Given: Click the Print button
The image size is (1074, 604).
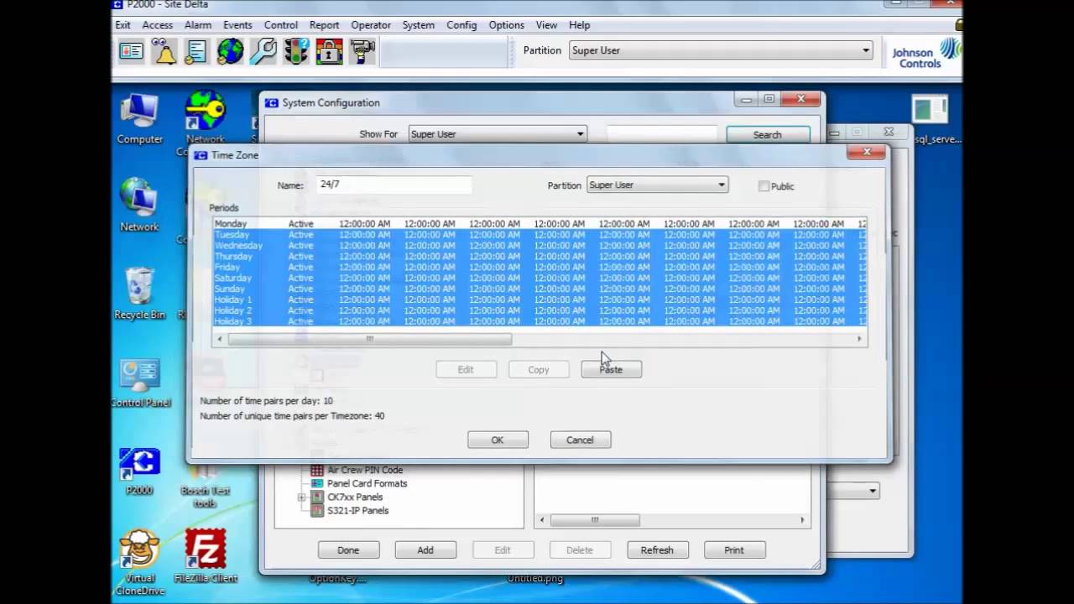Looking at the screenshot, I should [734, 550].
